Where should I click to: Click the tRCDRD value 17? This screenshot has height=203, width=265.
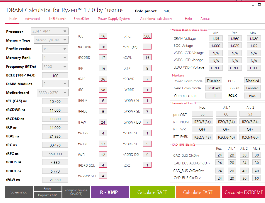click(103, 58)
